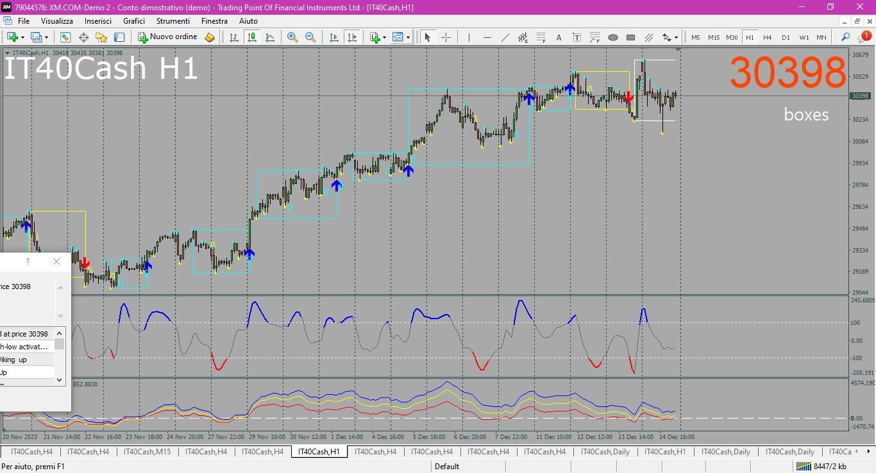Select the Fibonacci Arcs tool
This screenshot has width=876, height=473.
[x=594, y=37]
